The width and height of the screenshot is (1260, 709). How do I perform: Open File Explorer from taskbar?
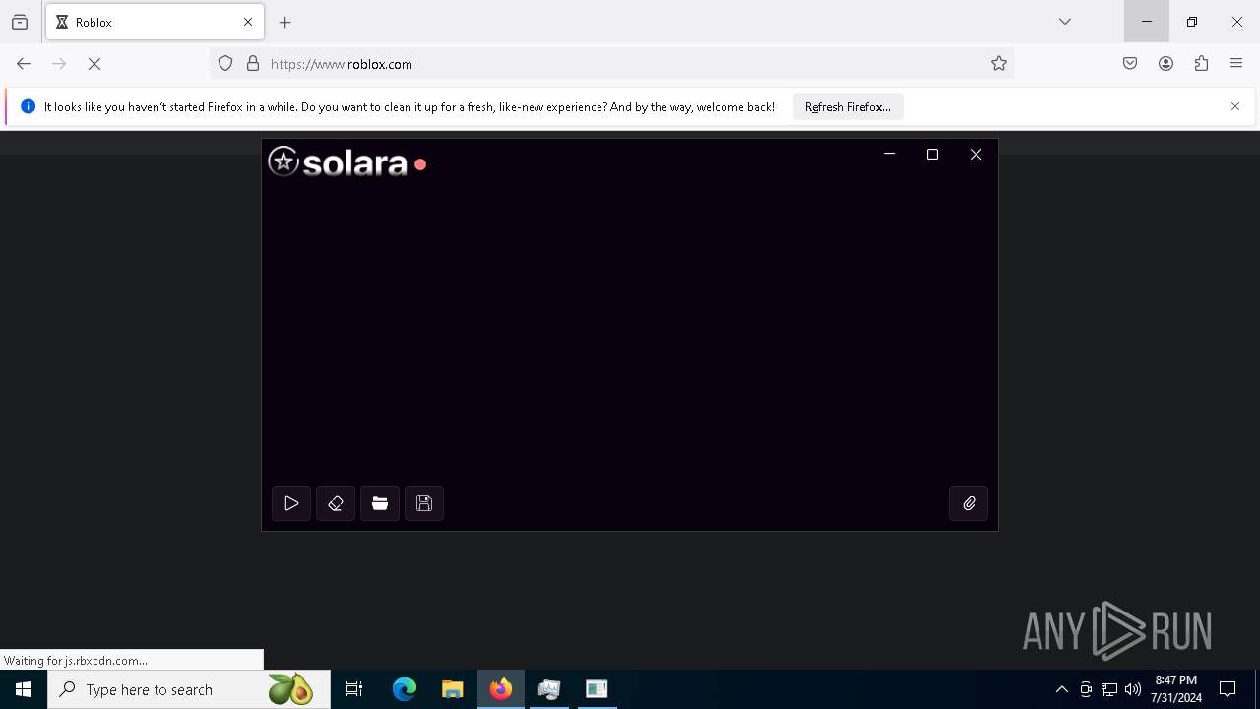pyautogui.click(x=452, y=689)
